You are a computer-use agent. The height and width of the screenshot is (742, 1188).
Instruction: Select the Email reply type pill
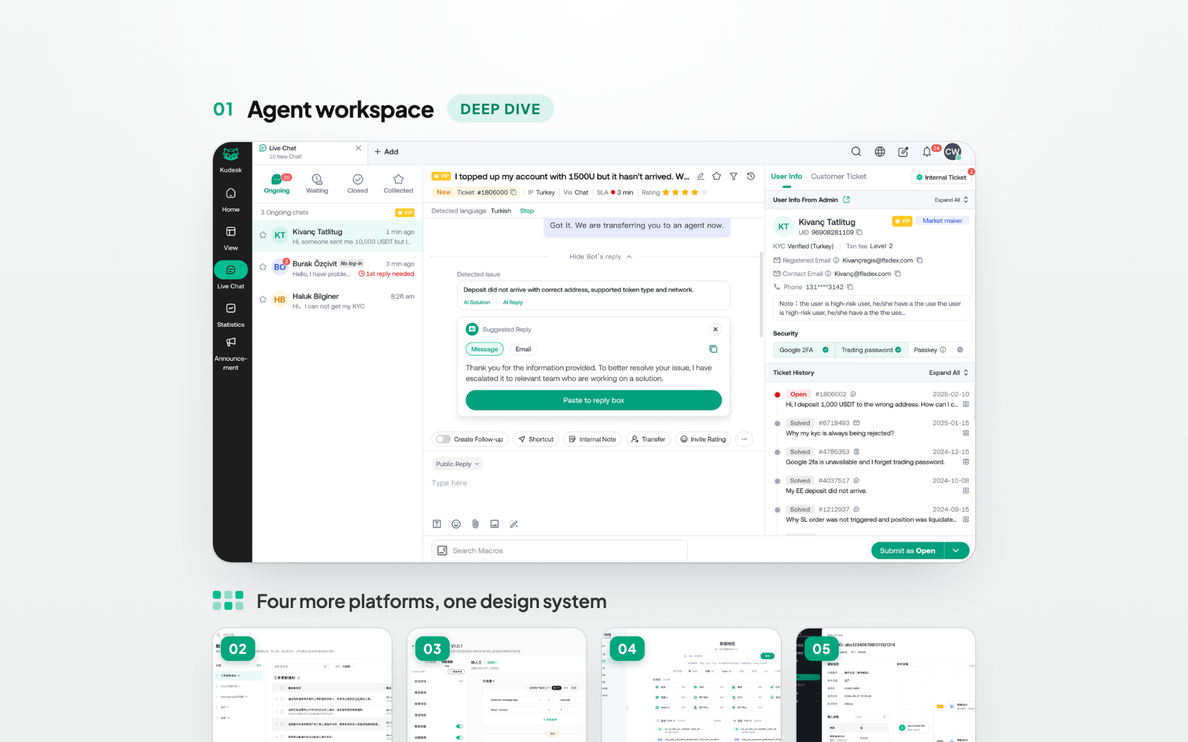point(523,349)
